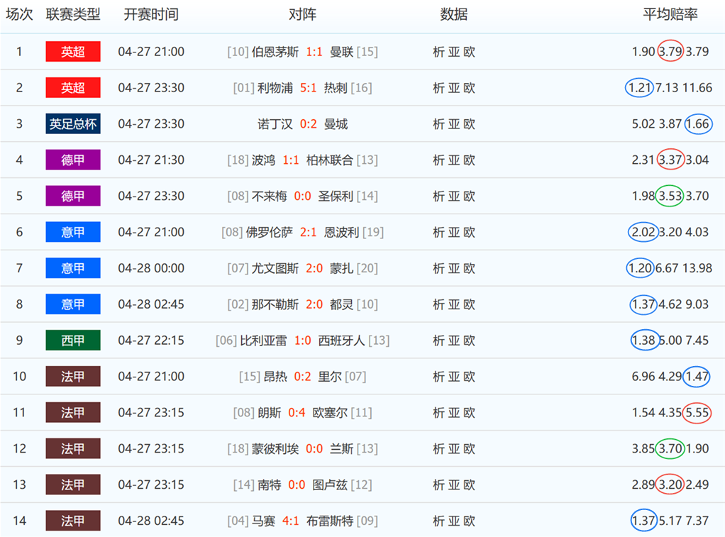Click the 热刺 team name
Viewport: 725px width, 537px height.
(x=336, y=88)
